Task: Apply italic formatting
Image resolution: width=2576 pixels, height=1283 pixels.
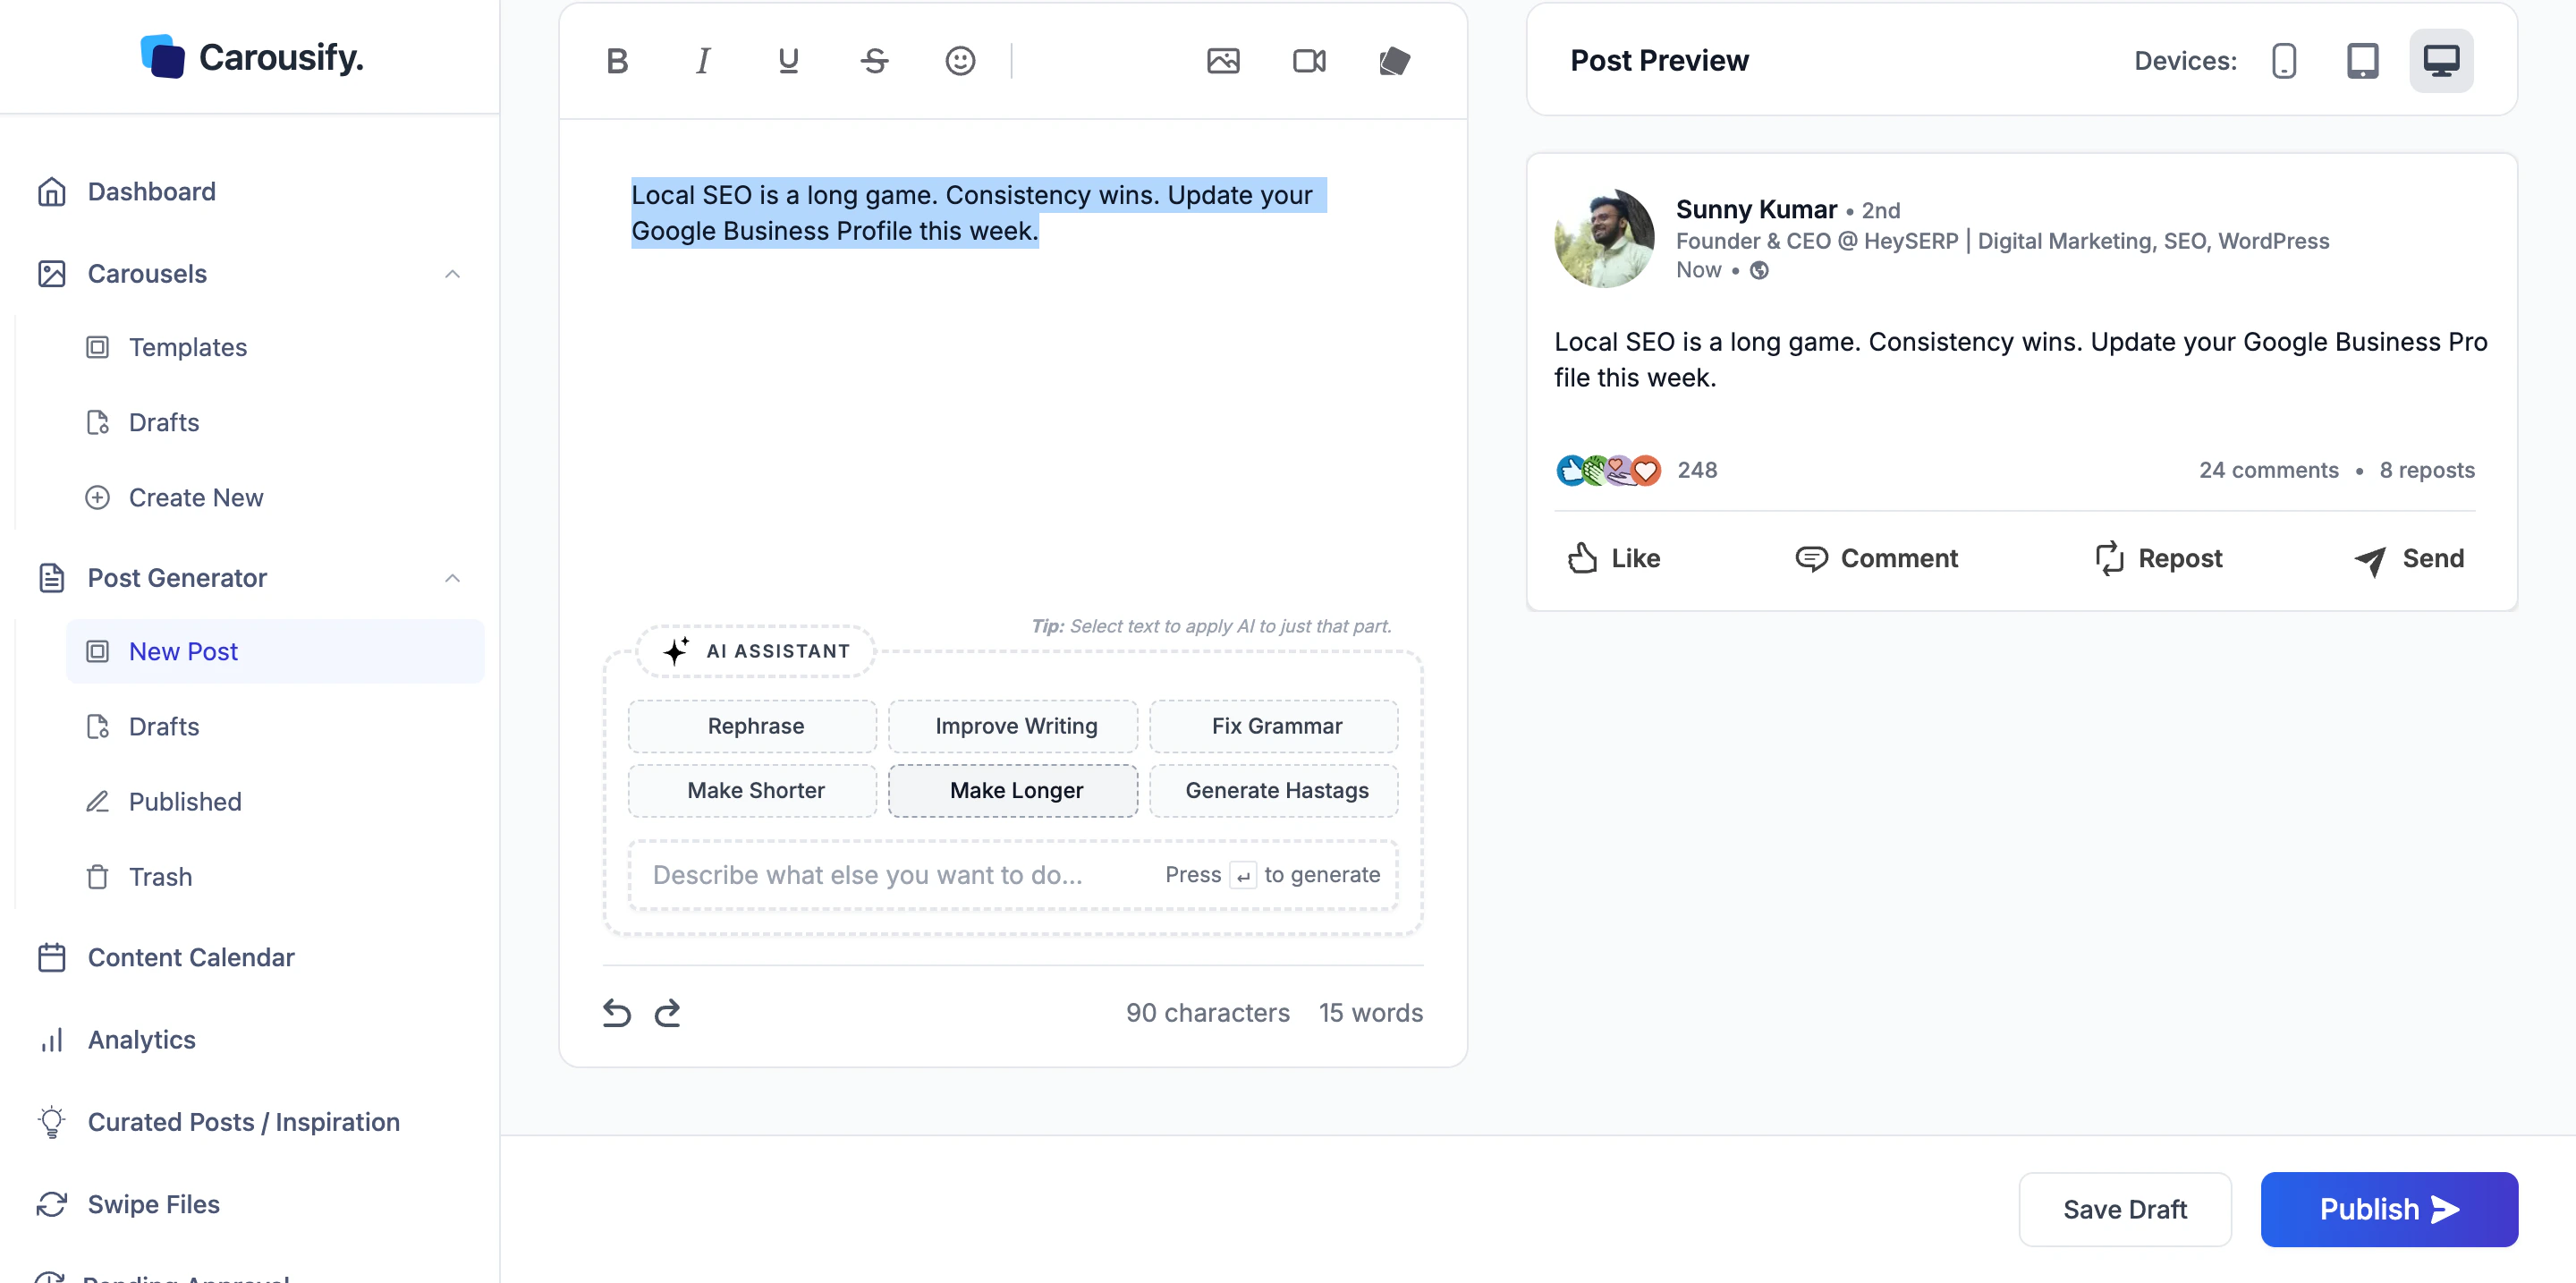Action: pos(703,61)
